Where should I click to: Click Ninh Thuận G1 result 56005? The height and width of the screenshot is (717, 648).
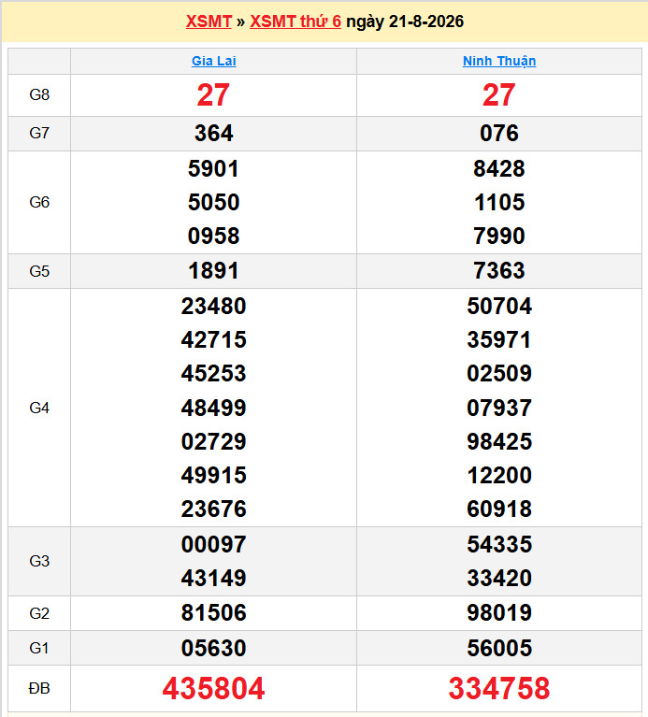(499, 648)
